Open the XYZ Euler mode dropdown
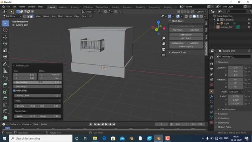Screen dimensions: 252x142 coord(236,92)
